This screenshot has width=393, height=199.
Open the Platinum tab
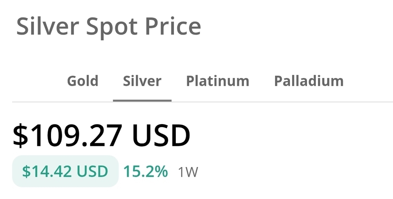[218, 81]
